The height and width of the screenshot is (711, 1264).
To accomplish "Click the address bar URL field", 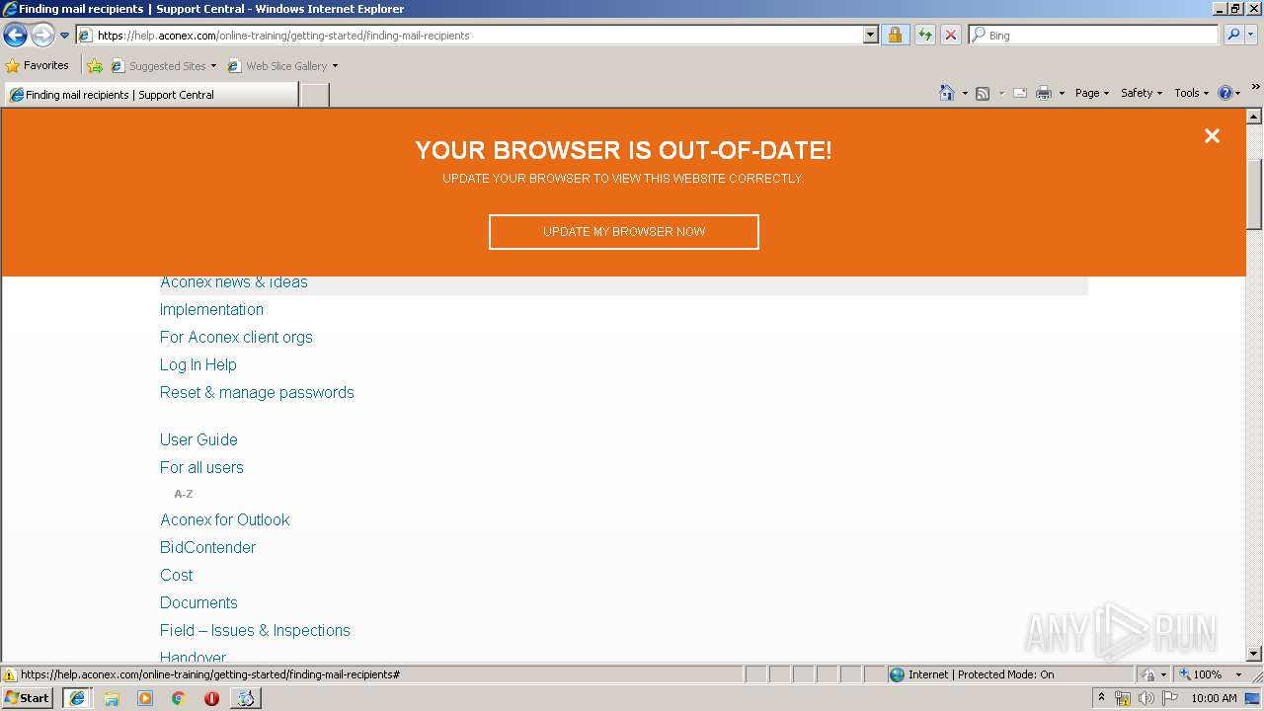I will coord(469,35).
